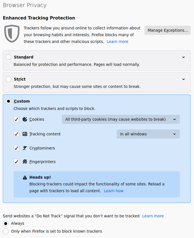Click the Tracking content icon
Screen dimensions: 194x238
click(x=25, y=134)
